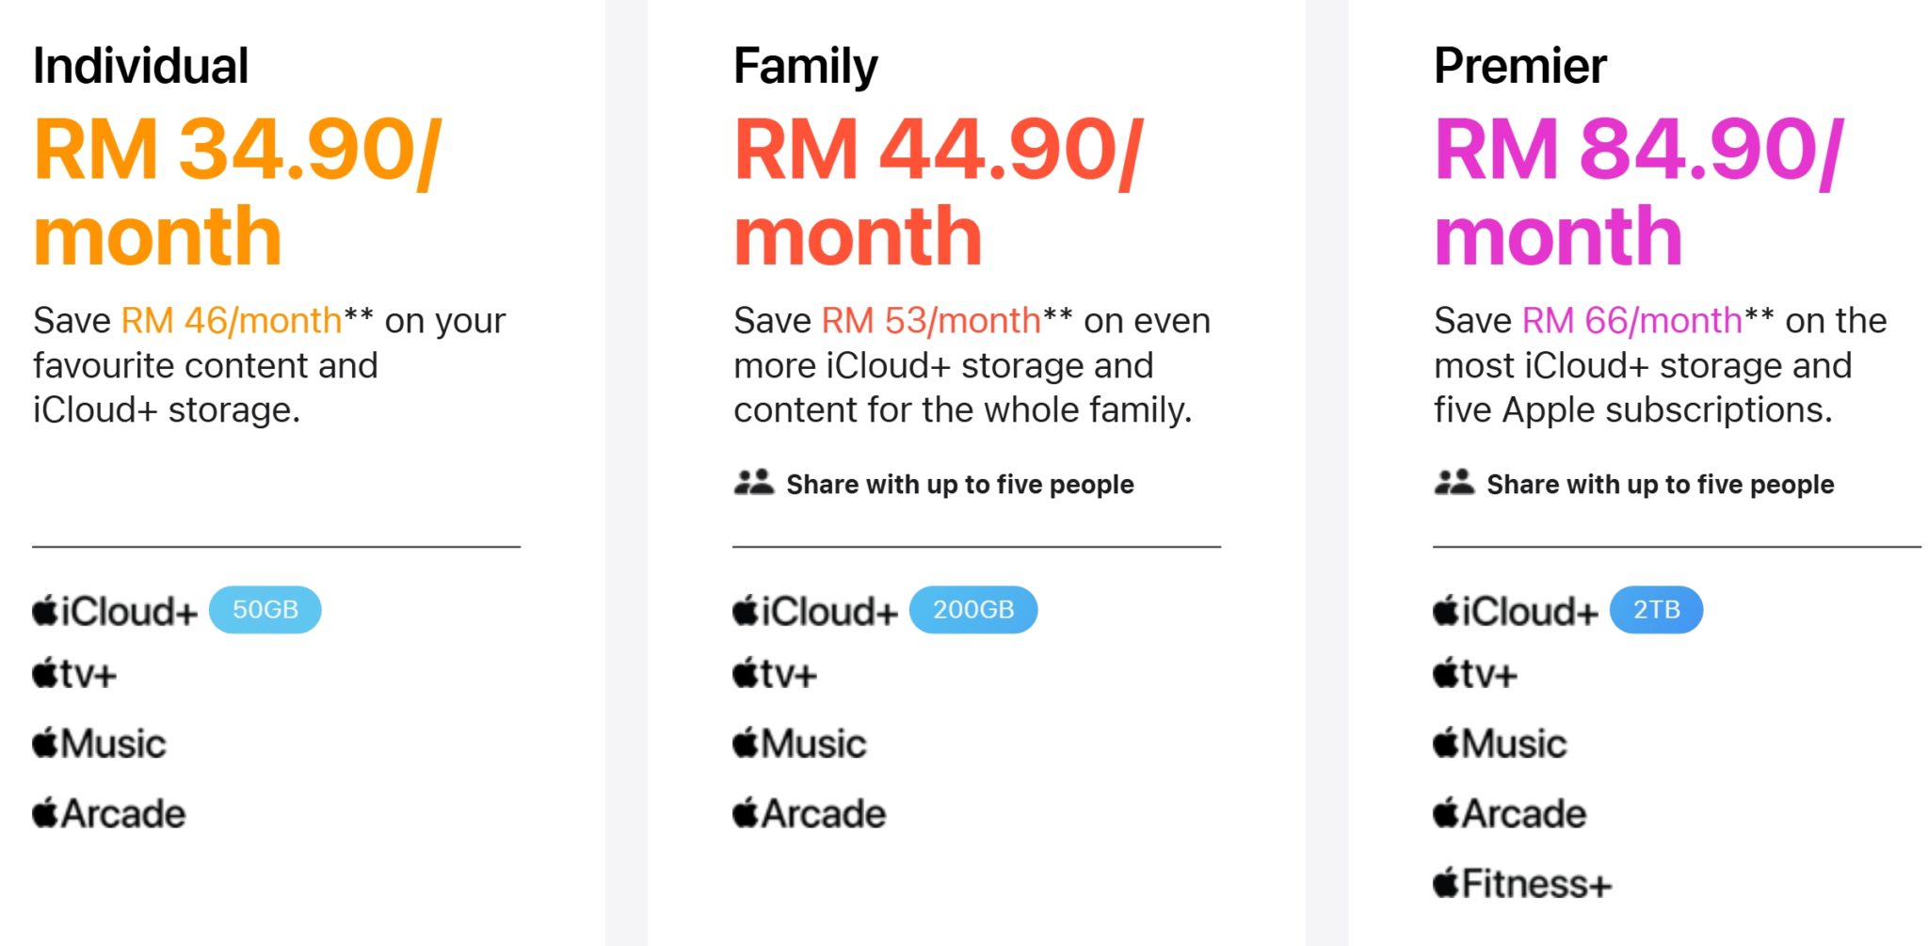The image size is (1928, 946).
Task: Click the RM 34.90/month price
Action: point(237,191)
